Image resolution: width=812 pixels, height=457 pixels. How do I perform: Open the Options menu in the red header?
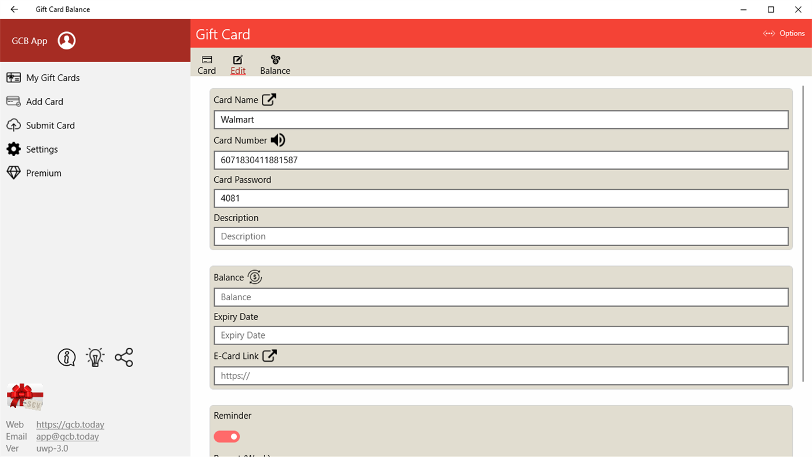(783, 33)
